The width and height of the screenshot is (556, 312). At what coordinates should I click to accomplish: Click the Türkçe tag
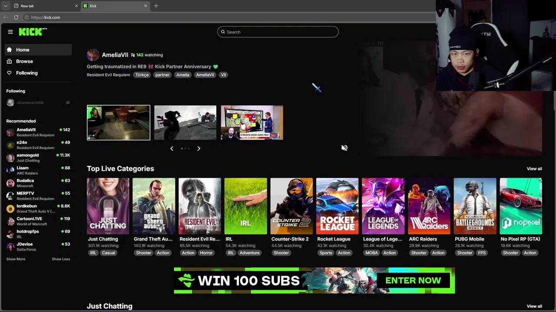click(142, 75)
